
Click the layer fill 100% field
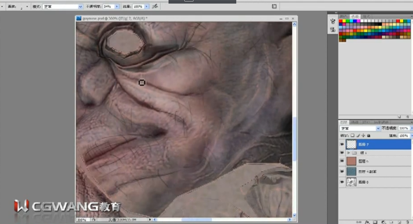404,136
